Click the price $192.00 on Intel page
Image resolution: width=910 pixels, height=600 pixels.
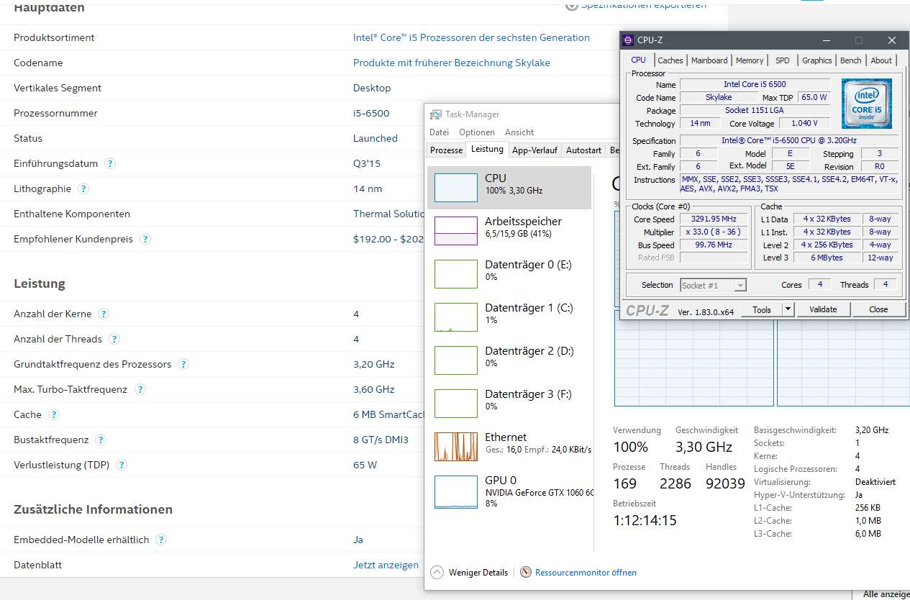[x=376, y=239]
